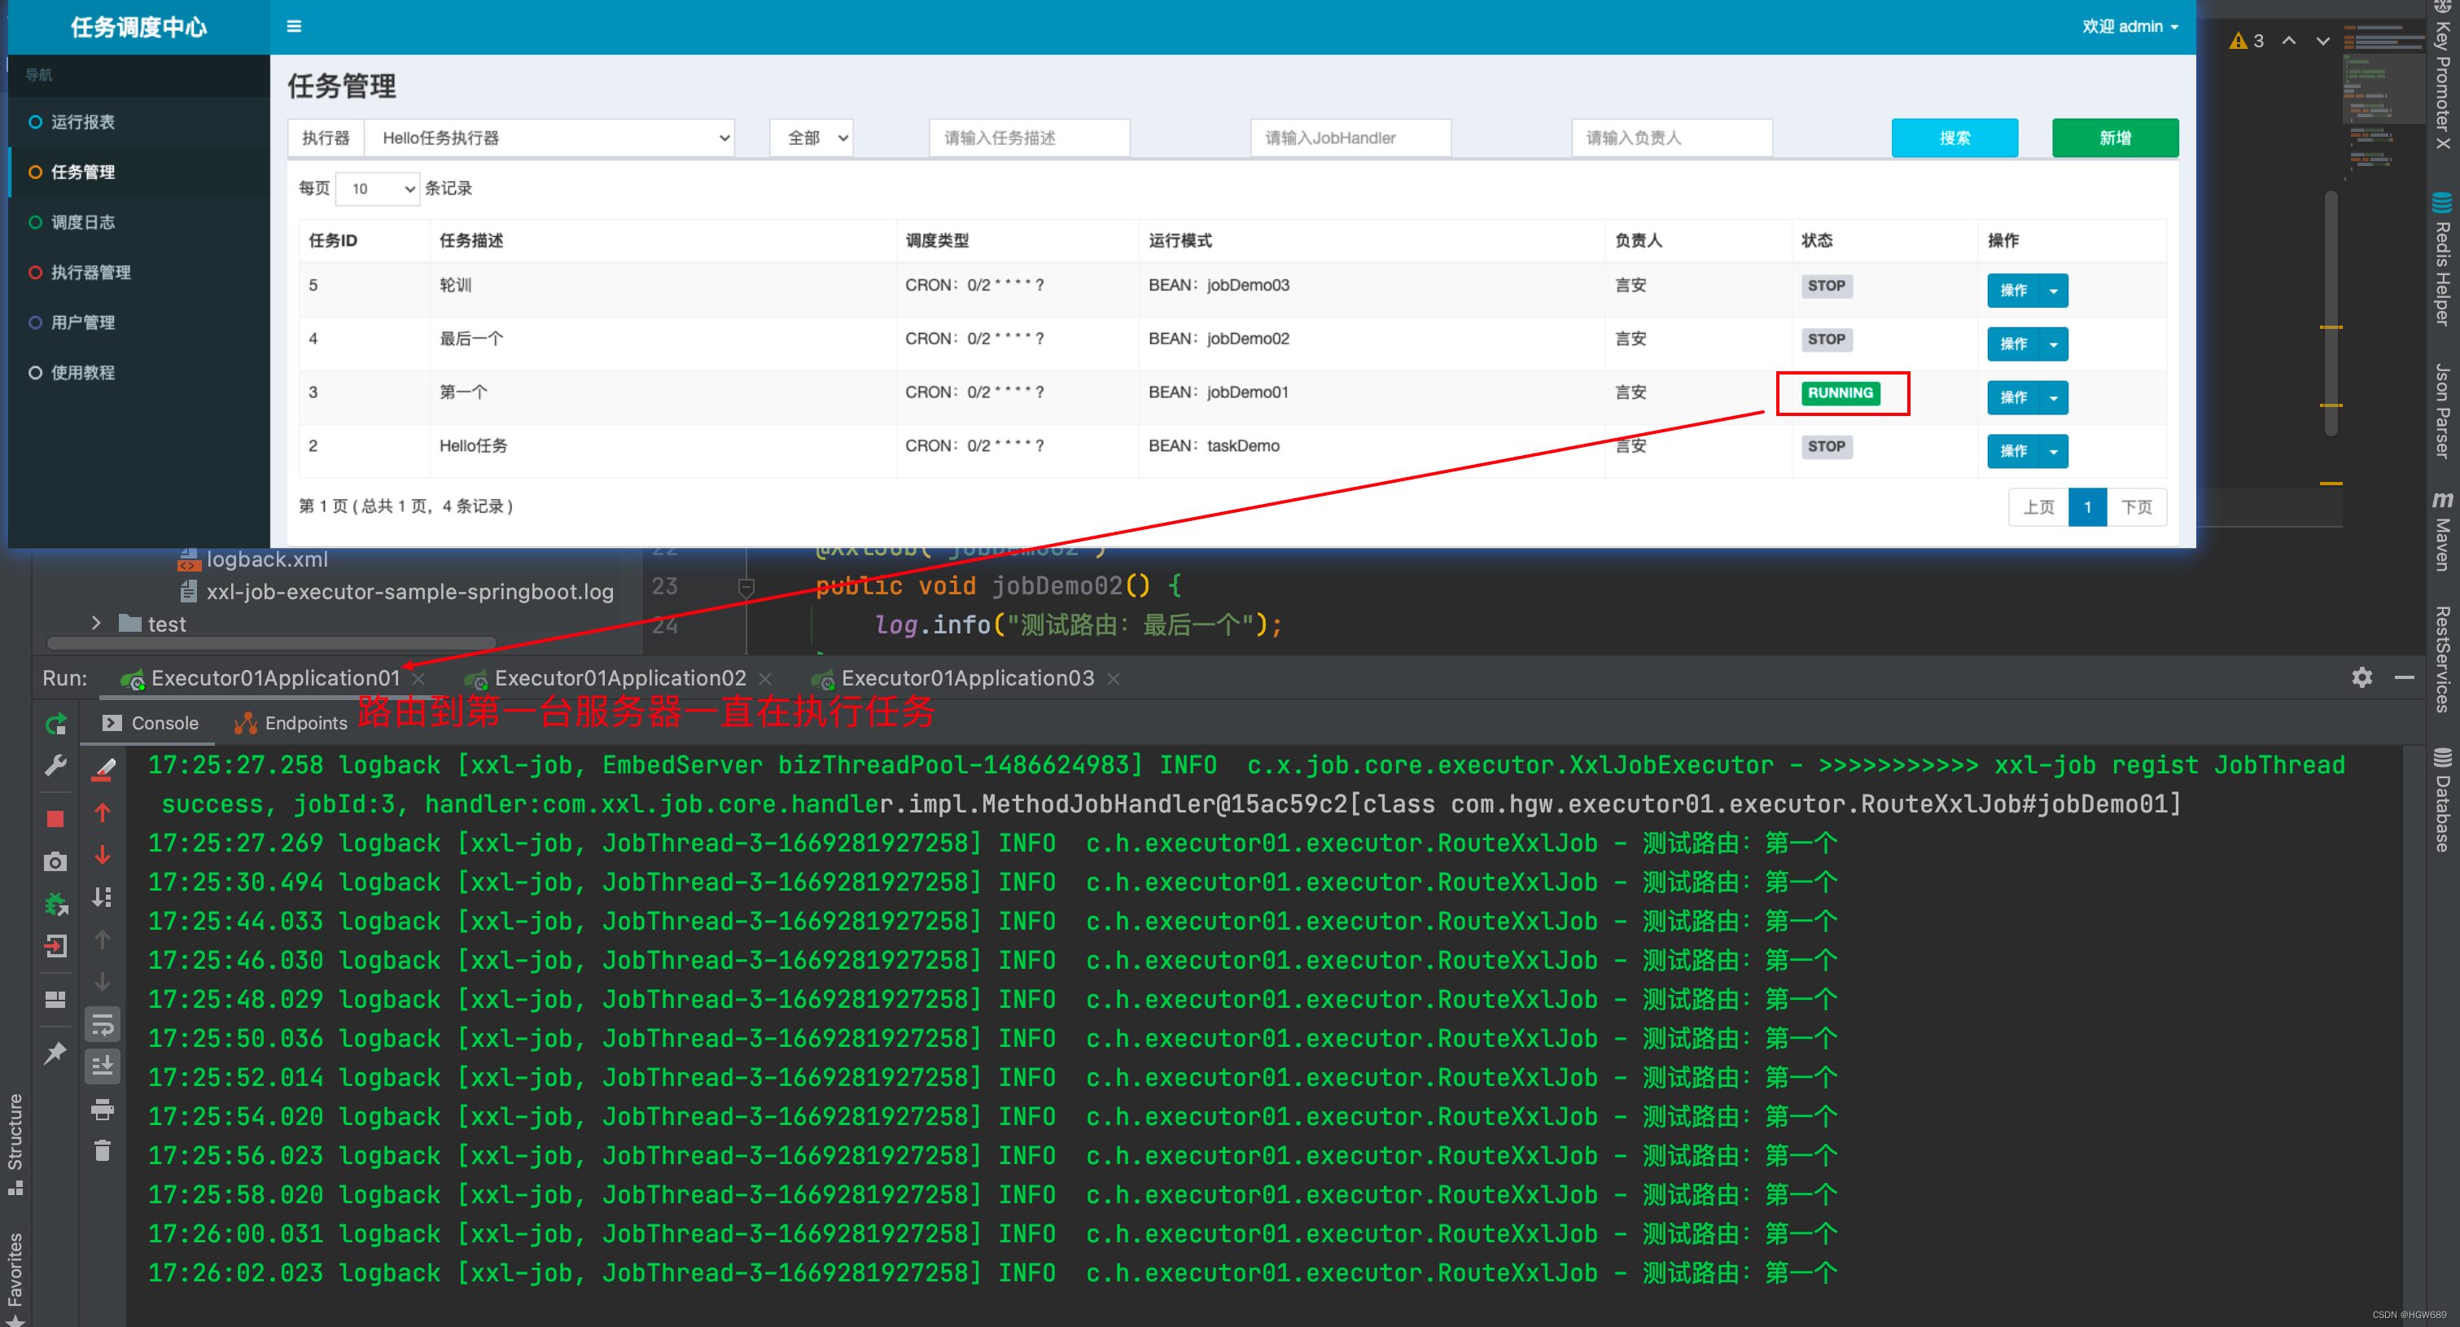Go to 下页 next page
Viewport: 2460px width, 1327px height.
coord(2137,507)
